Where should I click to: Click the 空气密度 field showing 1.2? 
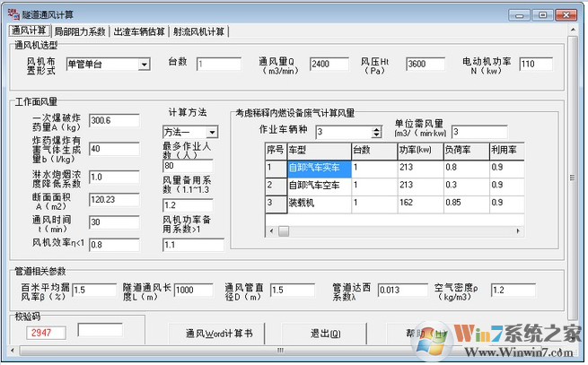coord(513,290)
